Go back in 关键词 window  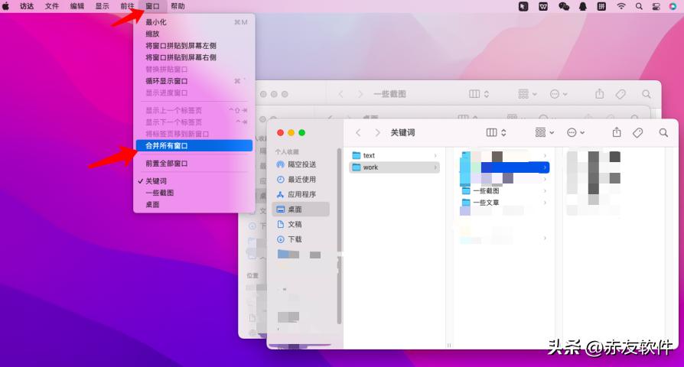click(358, 132)
